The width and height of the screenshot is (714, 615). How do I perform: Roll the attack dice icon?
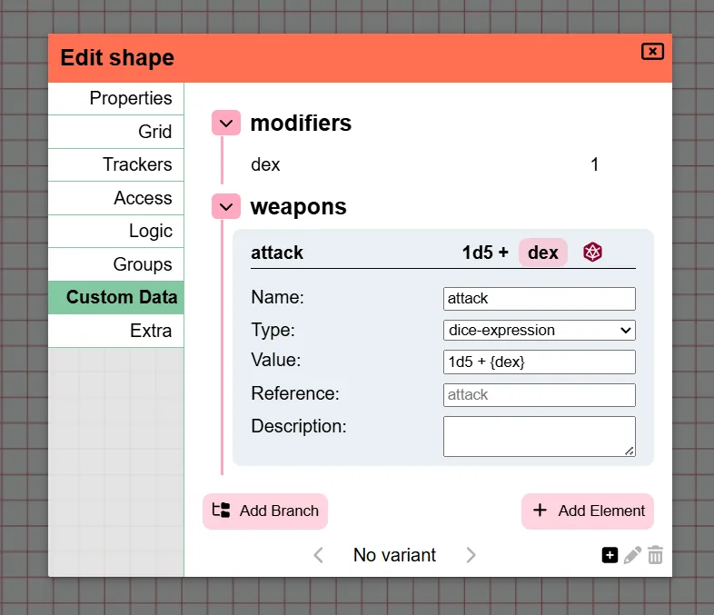[592, 253]
